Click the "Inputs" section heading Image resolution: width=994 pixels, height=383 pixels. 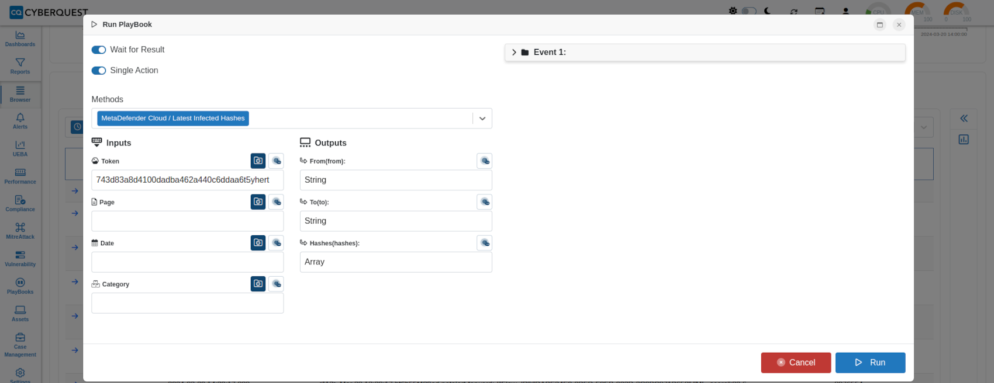(x=119, y=143)
